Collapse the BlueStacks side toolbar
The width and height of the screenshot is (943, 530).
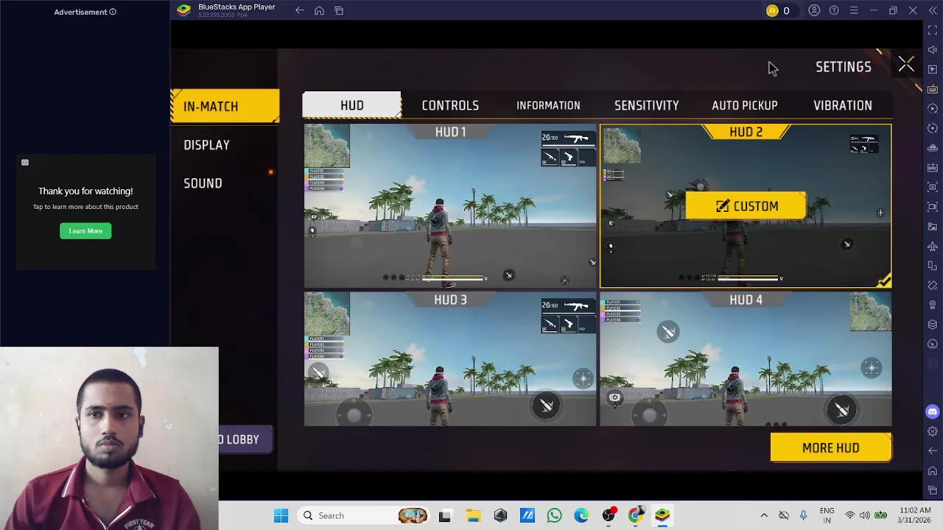pyautogui.click(x=933, y=11)
